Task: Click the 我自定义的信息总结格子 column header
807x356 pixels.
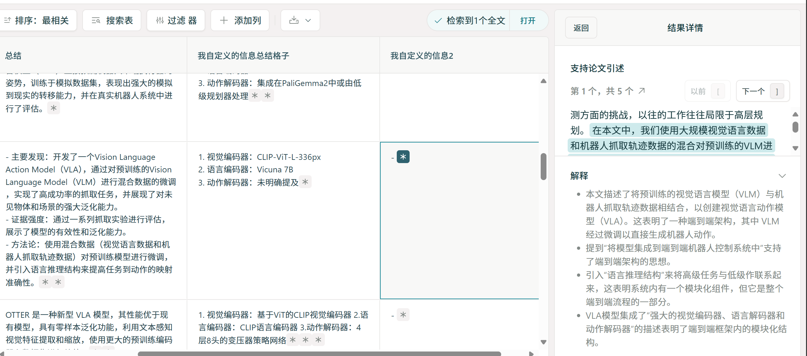Action: [243, 56]
